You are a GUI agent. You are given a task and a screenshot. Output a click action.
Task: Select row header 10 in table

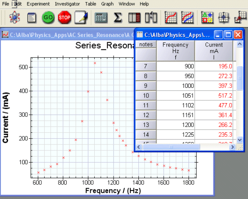[146, 95]
